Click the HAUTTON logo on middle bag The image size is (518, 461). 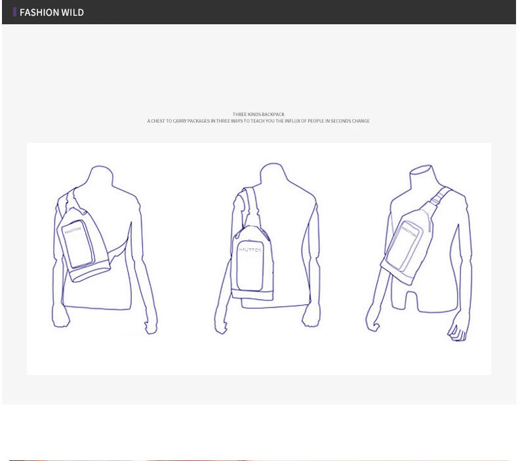(250, 250)
